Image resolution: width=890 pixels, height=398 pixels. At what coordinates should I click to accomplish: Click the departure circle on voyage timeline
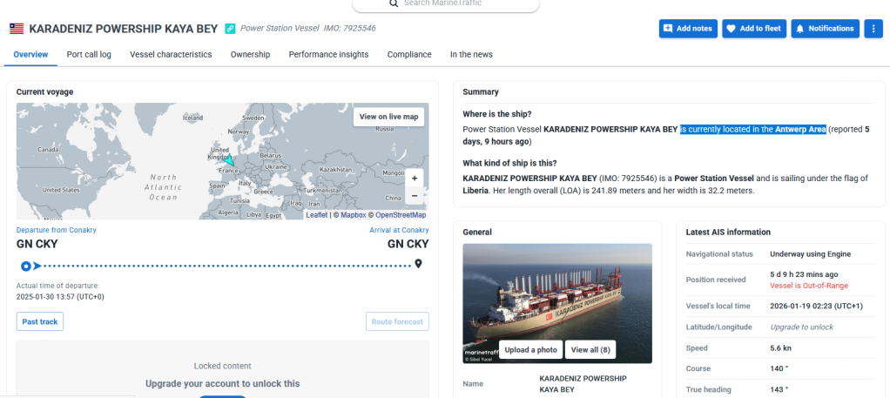tap(26, 266)
